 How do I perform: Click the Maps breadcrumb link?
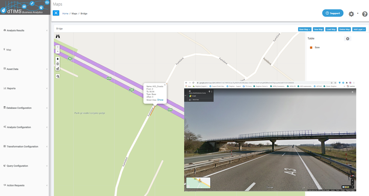[x=75, y=14]
